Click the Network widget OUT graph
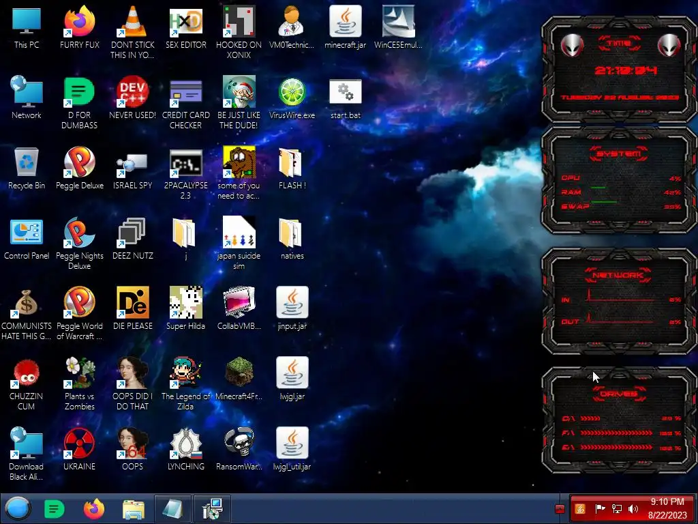This screenshot has height=524, width=698. coord(620,319)
